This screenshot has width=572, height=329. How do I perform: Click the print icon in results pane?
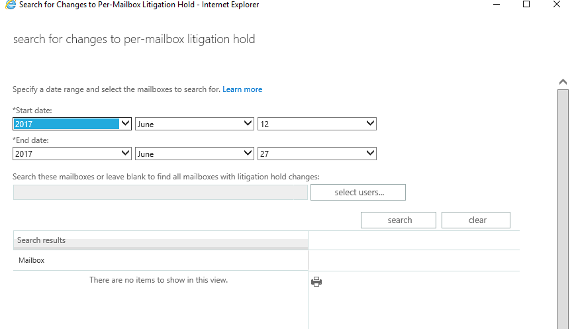pyautogui.click(x=316, y=281)
